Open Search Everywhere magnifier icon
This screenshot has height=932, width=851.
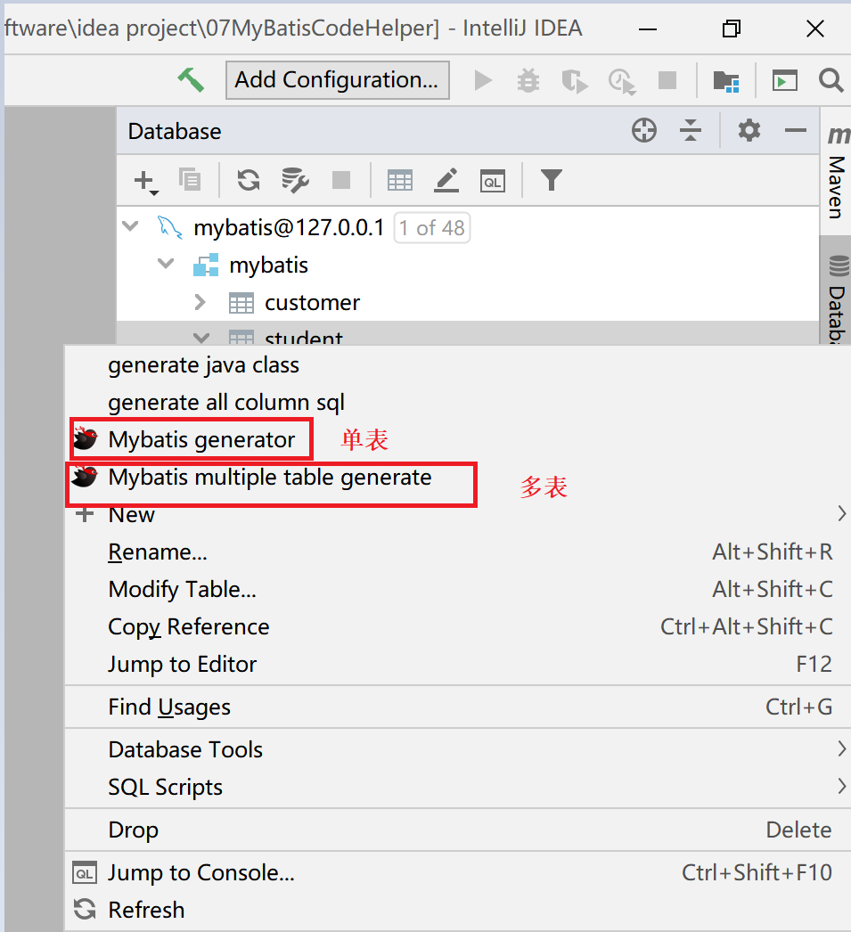click(x=831, y=80)
